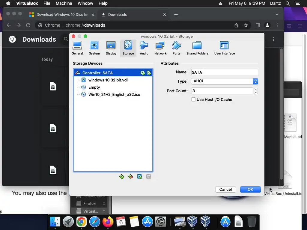This screenshot has height=230, width=307.
Task: Open the Ports settings section
Action: click(176, 48)
